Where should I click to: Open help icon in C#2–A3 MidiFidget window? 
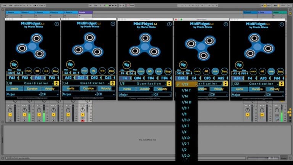coord(56,24)
